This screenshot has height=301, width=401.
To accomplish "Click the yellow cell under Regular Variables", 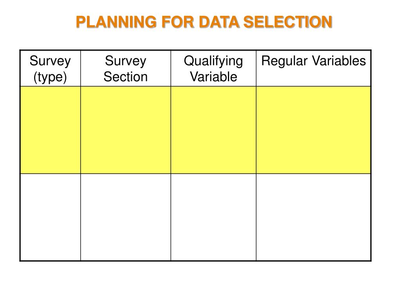I will coord(314,130).
